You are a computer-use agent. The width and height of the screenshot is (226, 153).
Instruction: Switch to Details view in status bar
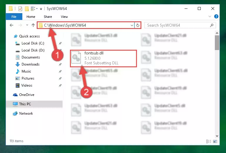coord(209,141)
